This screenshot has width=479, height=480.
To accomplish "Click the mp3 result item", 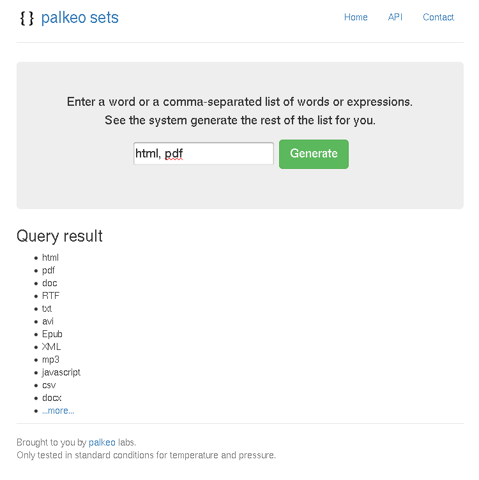I will click(50, 360).
